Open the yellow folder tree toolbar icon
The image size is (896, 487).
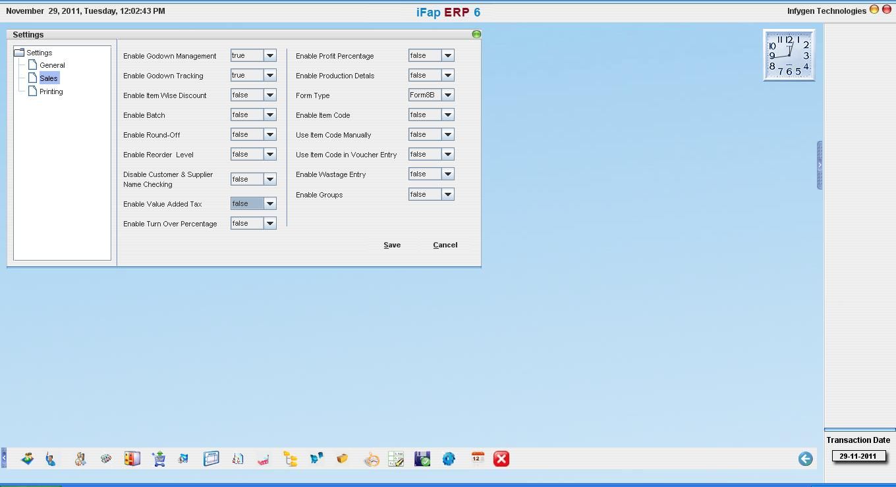[x=291, y=459]
